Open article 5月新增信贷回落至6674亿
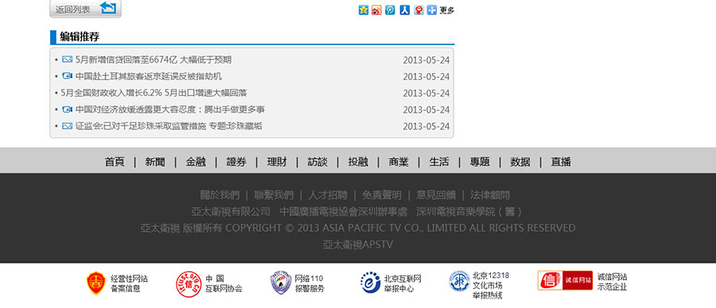The image size is (716, 308). pyautogui.click(x=154, y=60)
